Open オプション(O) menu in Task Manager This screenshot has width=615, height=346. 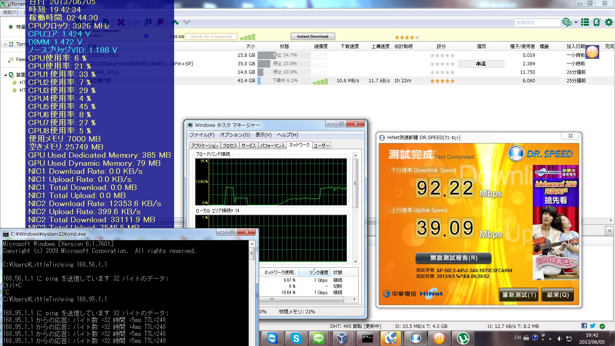[x=235, y=135]
